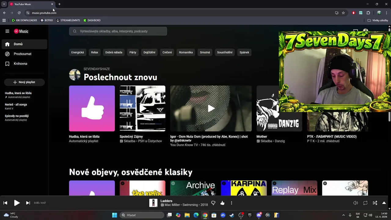This screenshot has width=391, height=220.
Task: Select the Energická mood chip
Action: 78,52
